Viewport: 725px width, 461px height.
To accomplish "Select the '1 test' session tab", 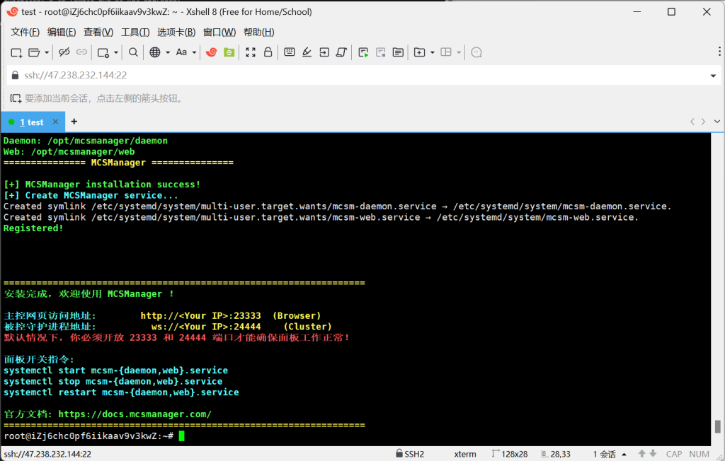I will click(31, 122).
